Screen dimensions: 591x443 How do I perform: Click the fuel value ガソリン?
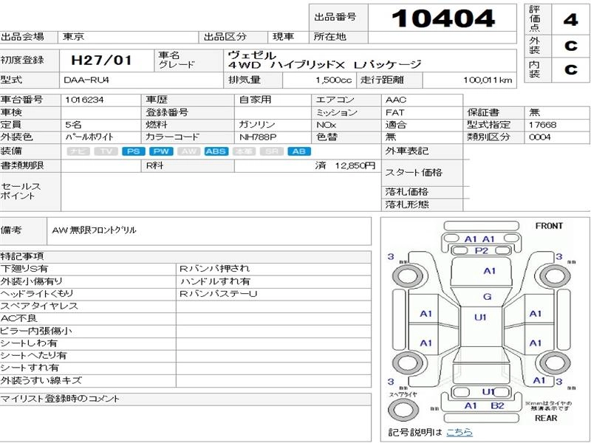(x=257, y=125)
